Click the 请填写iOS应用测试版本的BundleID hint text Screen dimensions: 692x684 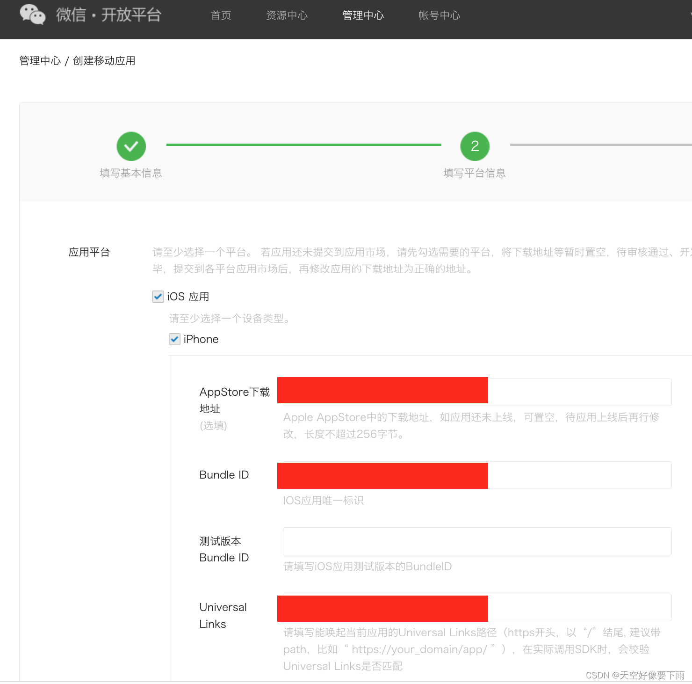(x=368, y=567)
